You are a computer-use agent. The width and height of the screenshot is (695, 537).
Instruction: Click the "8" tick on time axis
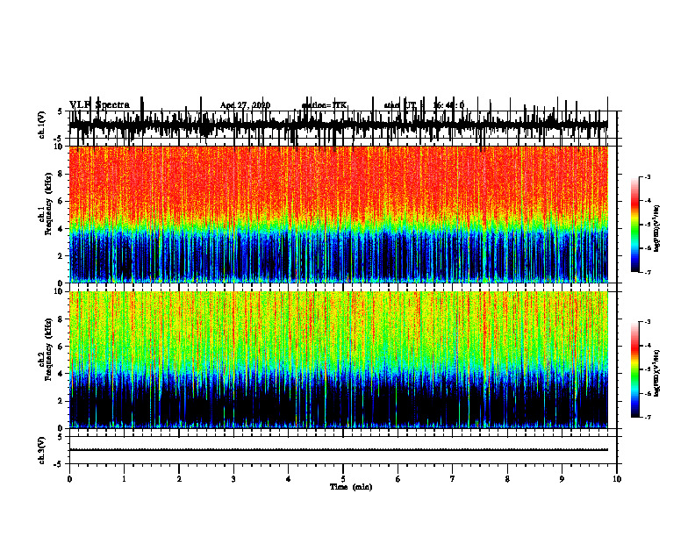(507, 479)
